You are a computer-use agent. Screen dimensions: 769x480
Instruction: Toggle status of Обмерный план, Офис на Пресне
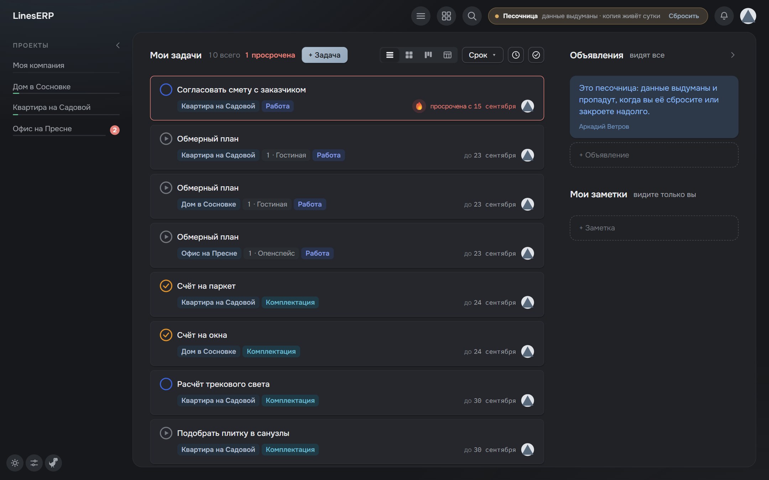click(x=166, y=237)
